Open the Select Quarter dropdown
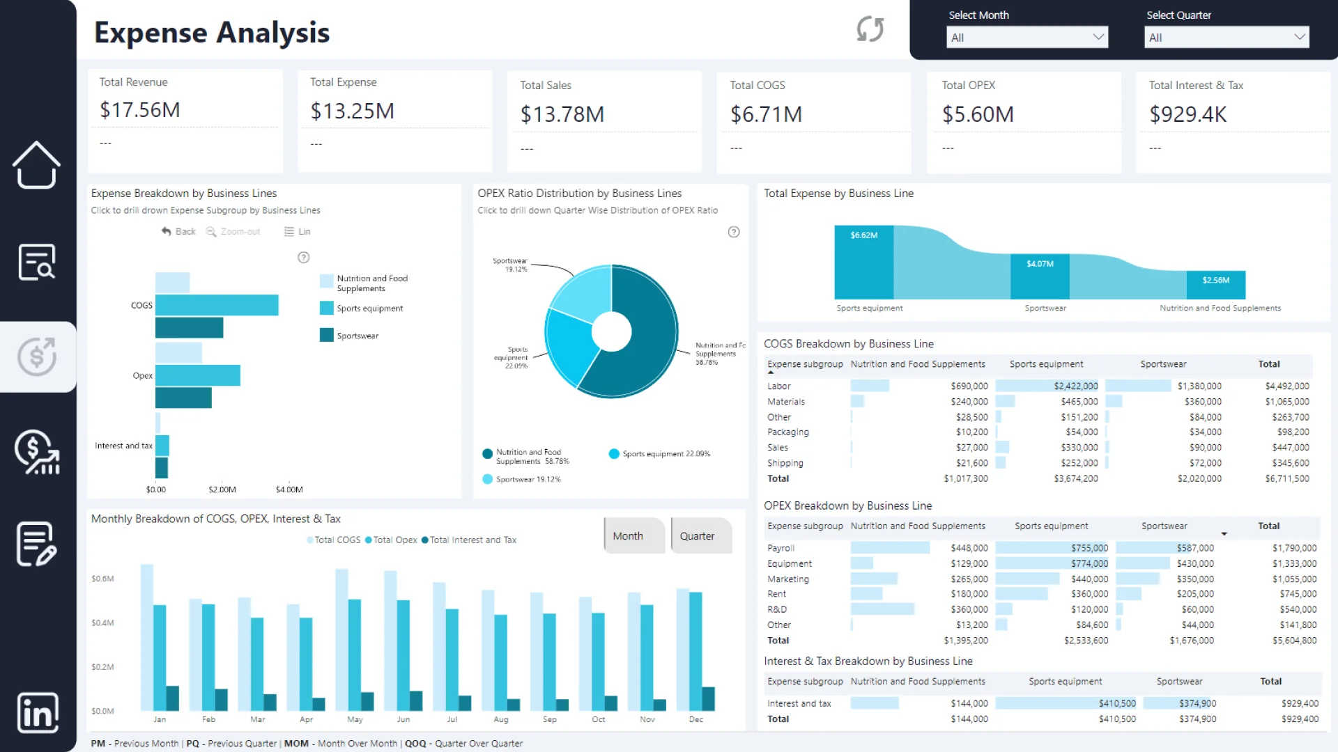Image resolution: width=1338 pixels, height=752 pixels. coord(1226,38)
